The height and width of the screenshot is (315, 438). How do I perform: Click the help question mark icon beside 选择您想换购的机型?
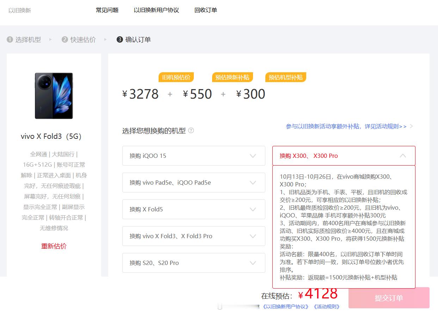[x=191, y=130]
